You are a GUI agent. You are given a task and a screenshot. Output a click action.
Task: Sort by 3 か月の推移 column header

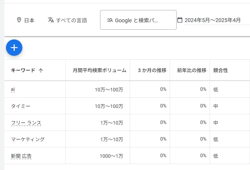152,70
